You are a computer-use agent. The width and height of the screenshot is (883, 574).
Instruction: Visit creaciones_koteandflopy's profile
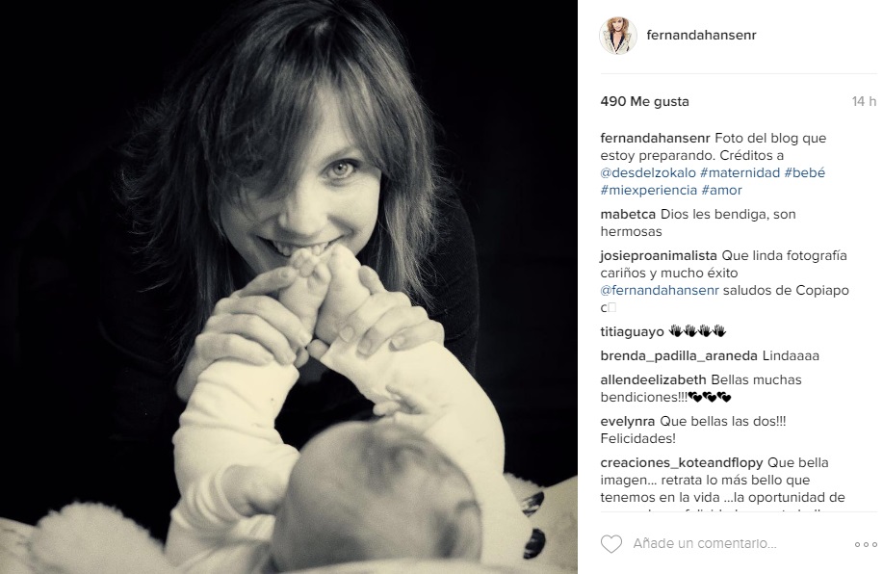pos(682,463)
